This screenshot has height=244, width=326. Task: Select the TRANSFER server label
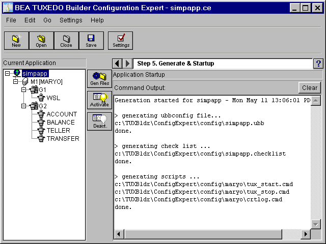pos(63,138)
